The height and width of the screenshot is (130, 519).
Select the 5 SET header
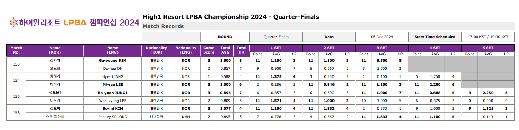click(488, 48)
